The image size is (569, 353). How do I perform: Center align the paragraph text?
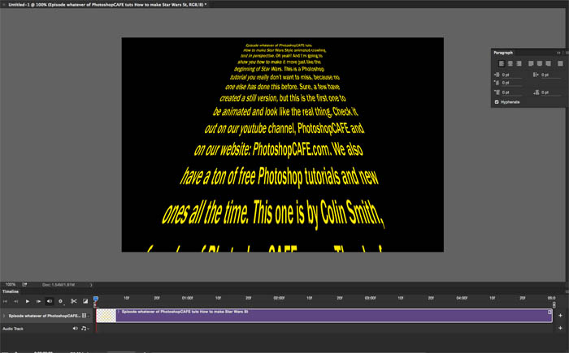click(x=509, y=62)
